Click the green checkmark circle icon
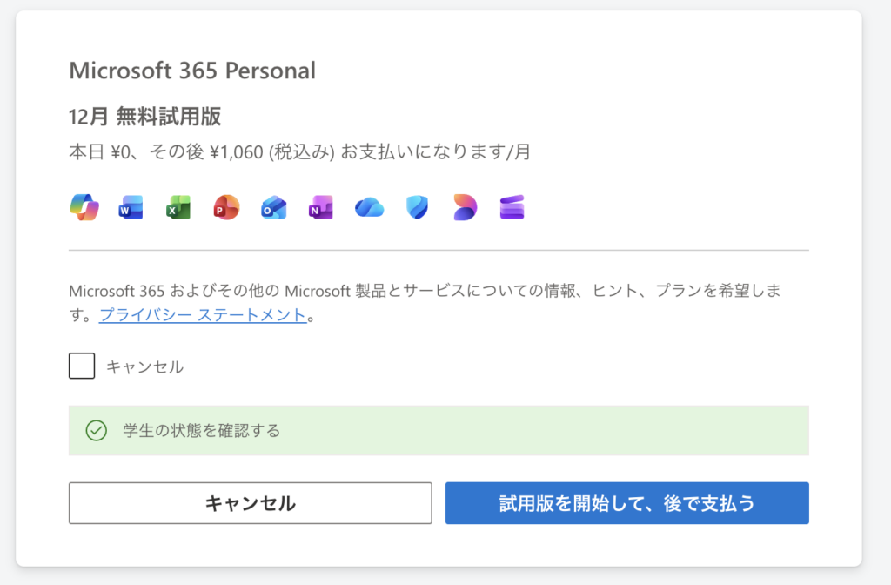 click(x=96, y=430)
